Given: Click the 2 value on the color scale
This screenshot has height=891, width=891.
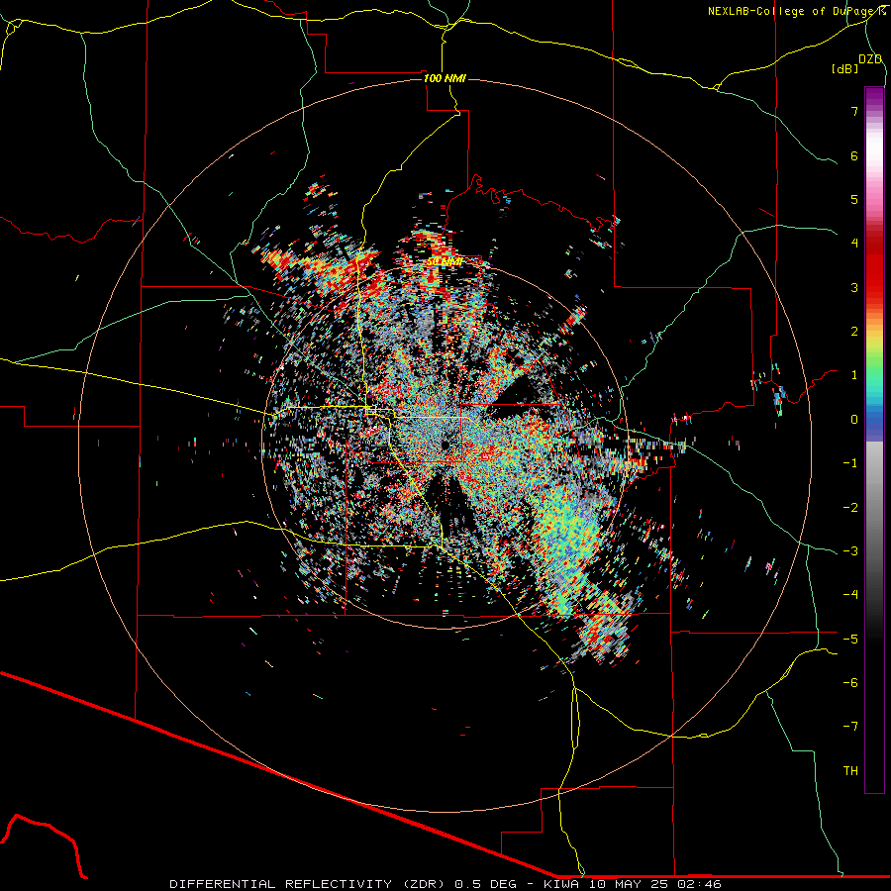Looking at the screenshot, I should click(854, 332).
